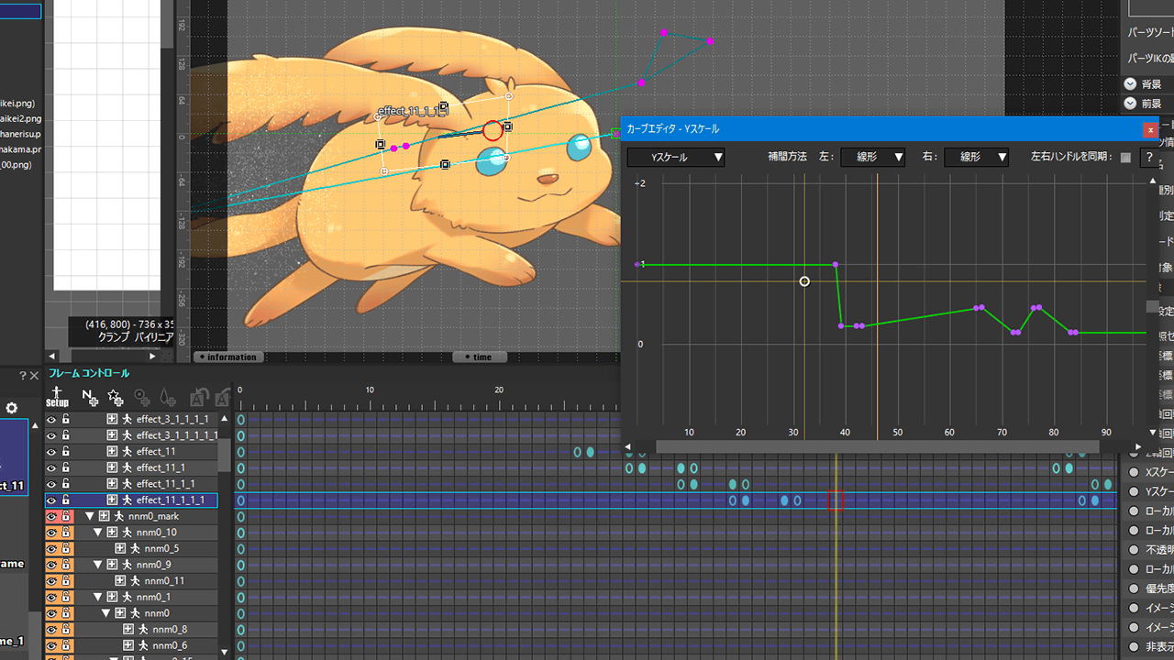
Task: Click the part-type icon of nnm0_5
Action: [120, 549]
